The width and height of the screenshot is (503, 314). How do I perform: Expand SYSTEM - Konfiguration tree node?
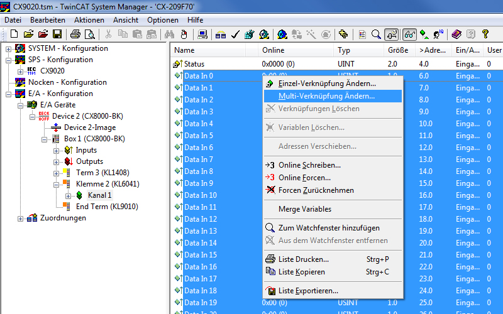8,49
